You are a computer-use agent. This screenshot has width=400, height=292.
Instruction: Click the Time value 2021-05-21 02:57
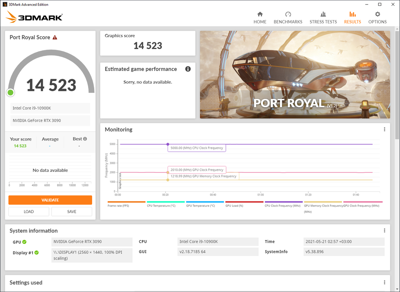[344, 242]
